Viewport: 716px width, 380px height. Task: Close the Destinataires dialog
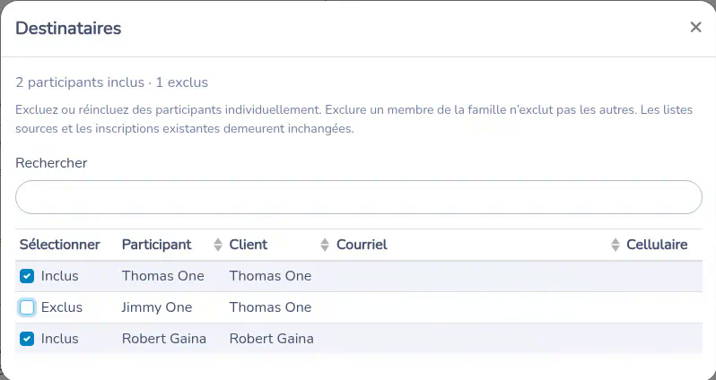point(695,28)
